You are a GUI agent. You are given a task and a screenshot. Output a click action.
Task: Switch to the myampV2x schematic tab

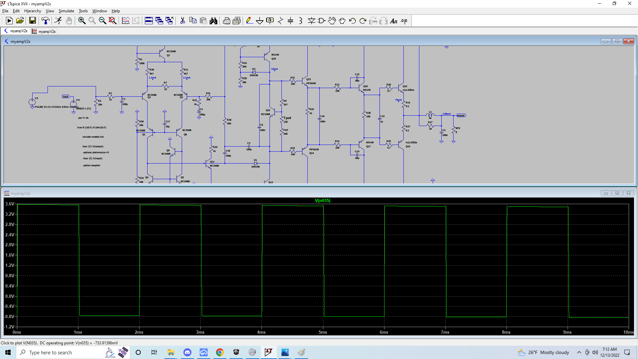pos(16,31)
